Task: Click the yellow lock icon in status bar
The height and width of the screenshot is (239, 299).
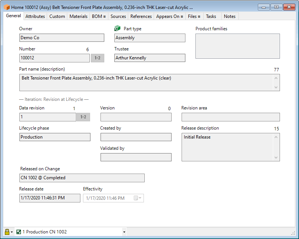Action: (7, 232)
